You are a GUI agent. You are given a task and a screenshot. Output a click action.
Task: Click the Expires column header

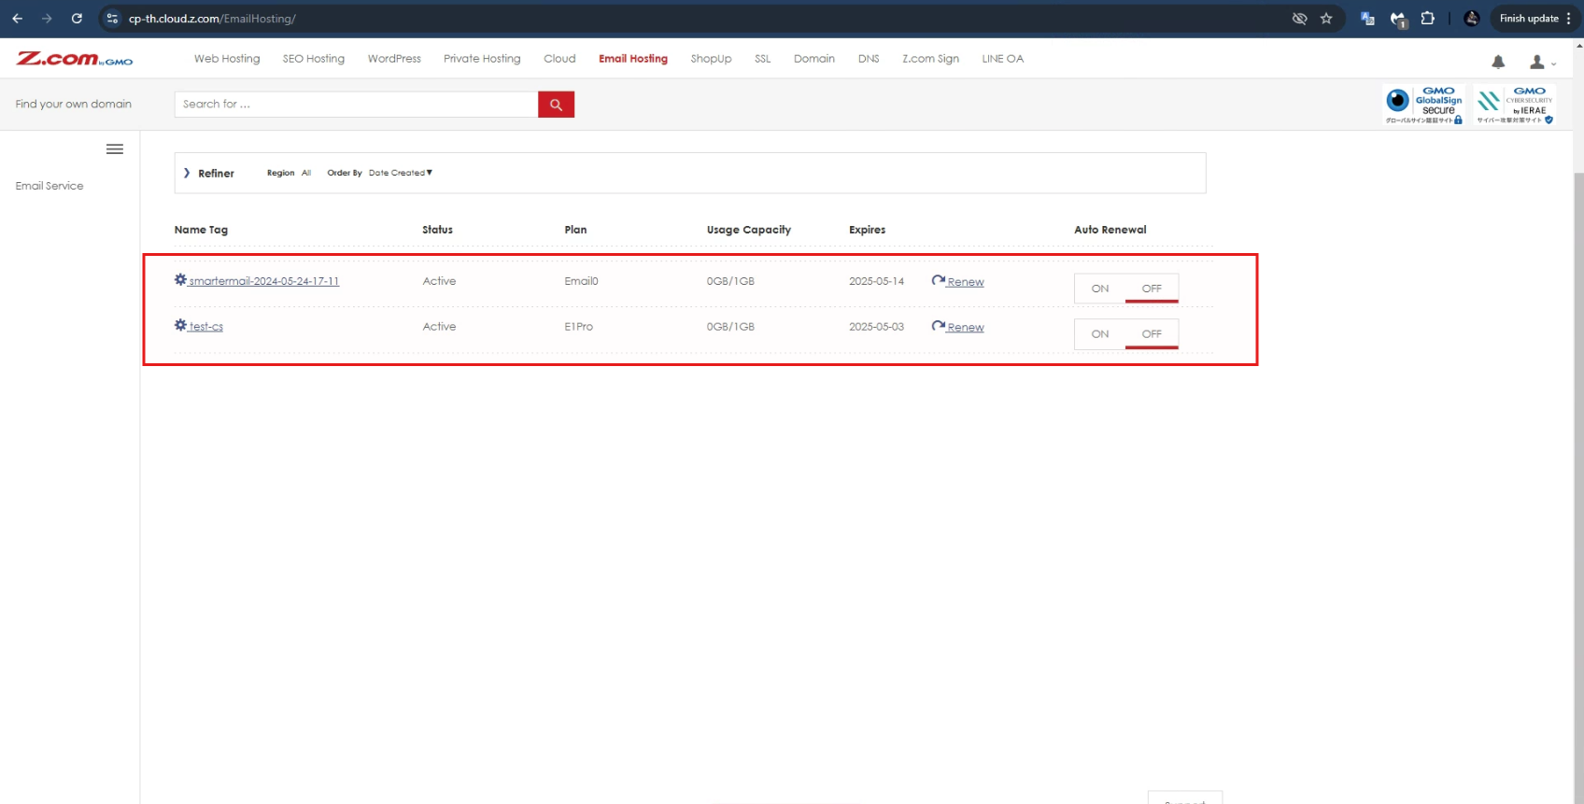tap(867, 230)
